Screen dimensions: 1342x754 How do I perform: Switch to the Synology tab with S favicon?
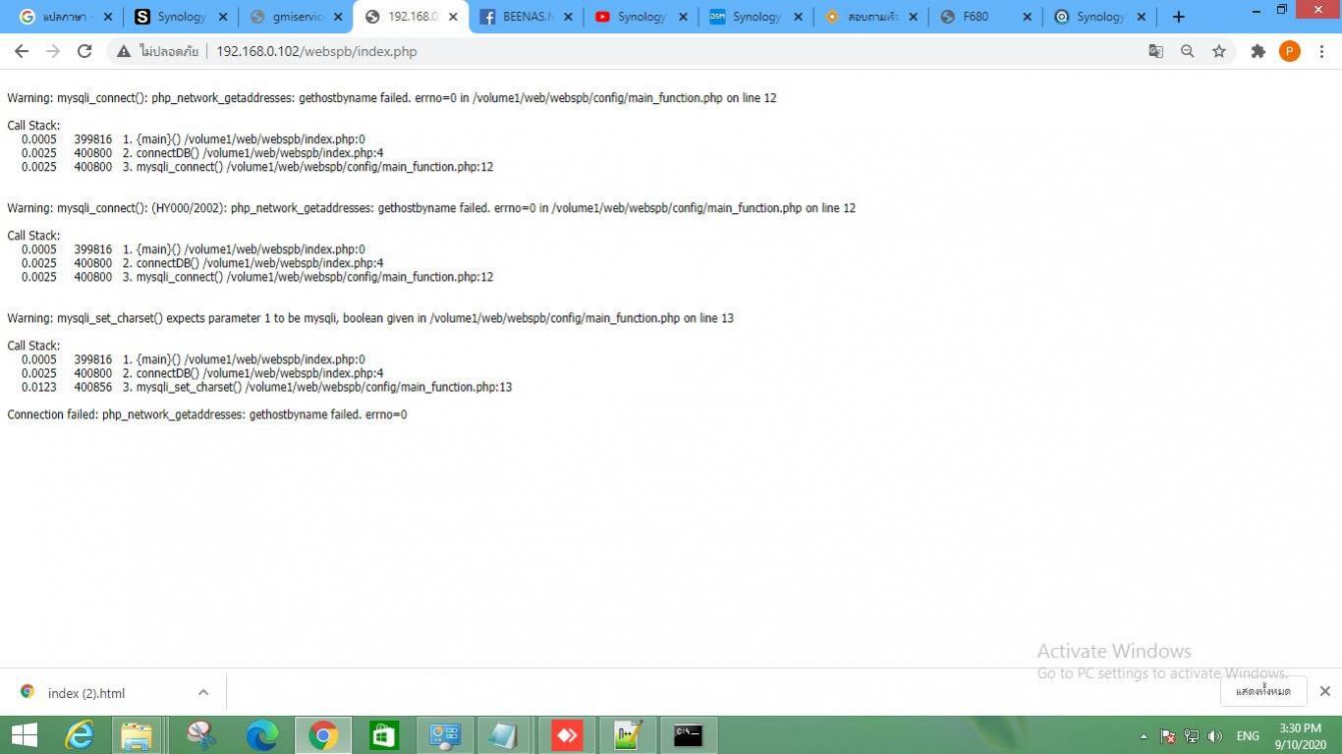(182, 17)
